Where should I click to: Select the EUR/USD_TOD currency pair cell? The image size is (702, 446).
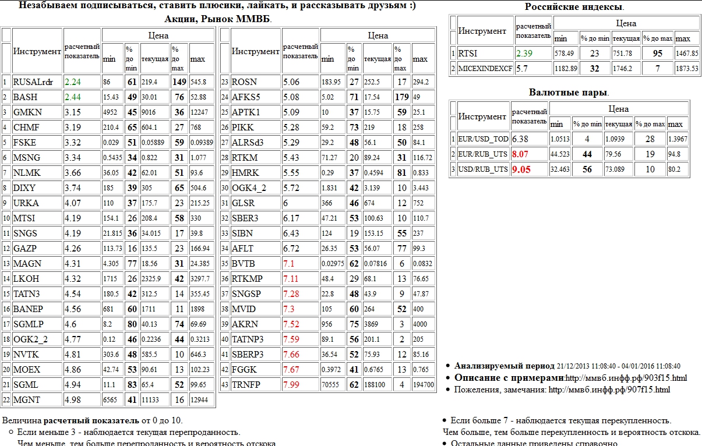[483, 139]
